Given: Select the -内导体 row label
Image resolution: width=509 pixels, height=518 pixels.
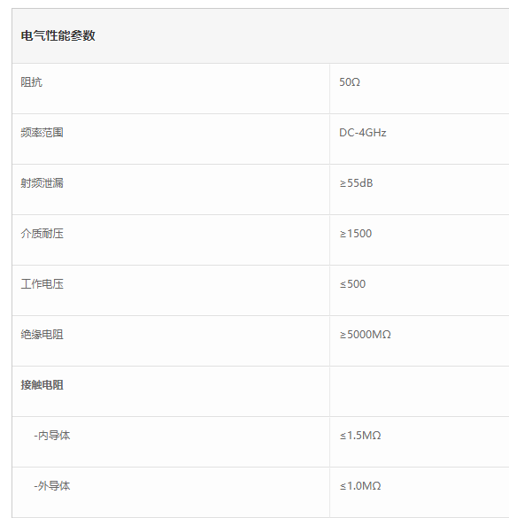Looking at the screenshot, I should pyautogui.click(x=52, y=436).
